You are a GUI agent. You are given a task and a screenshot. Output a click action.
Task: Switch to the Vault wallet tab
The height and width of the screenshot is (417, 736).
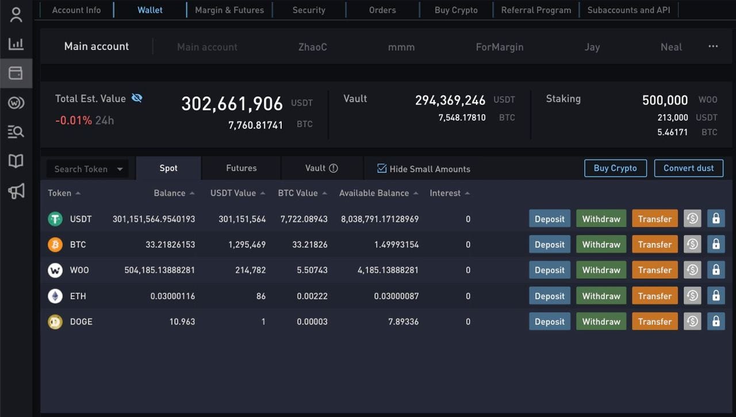[x=322, y=168]
